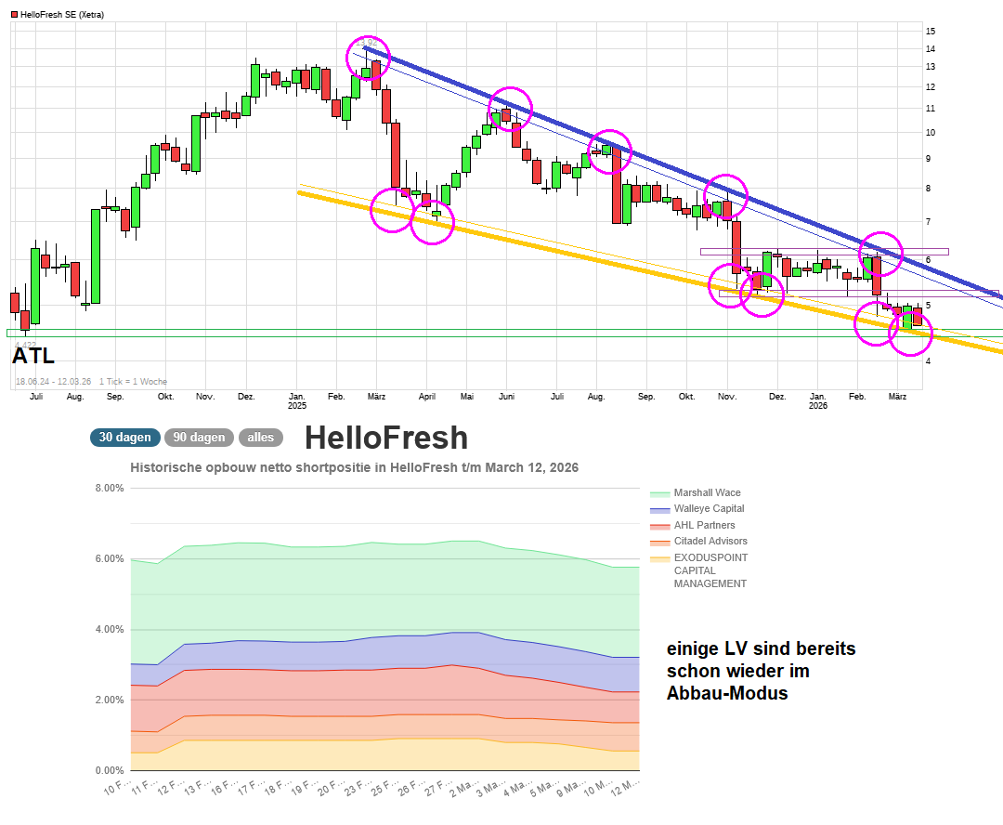Image resolution: width=1003 pixels, height=825 pixels.
Task: Click the HelloFresh heading
Action: click(386, 438)
